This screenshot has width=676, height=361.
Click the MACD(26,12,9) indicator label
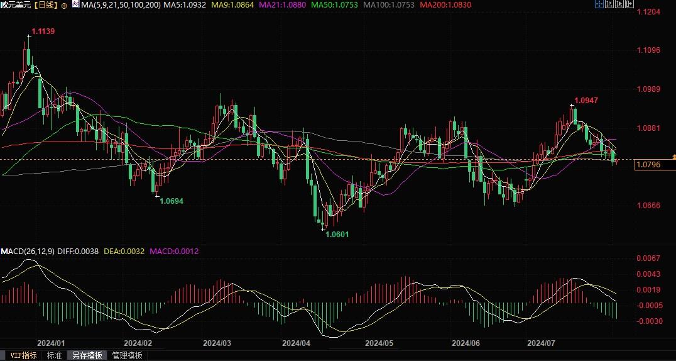pyautogui.click(x=28, y=251)
